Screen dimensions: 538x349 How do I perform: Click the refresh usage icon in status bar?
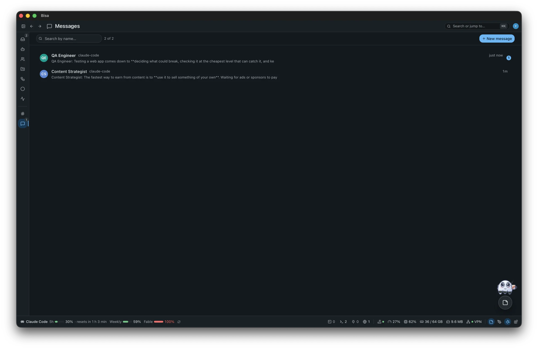[x=179, y=322]
